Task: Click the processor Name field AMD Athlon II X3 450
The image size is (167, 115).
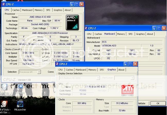Action: [x=40, y=17]
